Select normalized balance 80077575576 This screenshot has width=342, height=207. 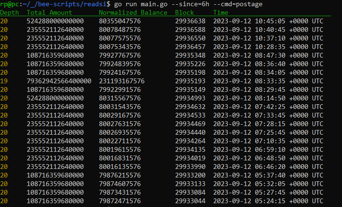tap(120, 38)
